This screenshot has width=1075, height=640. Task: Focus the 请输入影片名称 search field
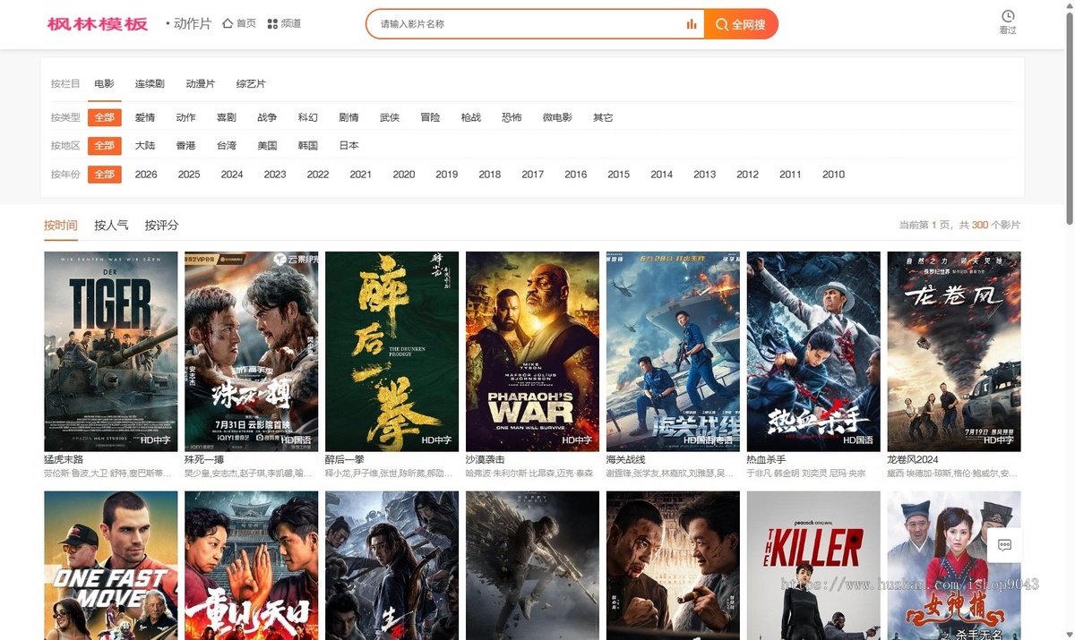(x=529, y=24)
